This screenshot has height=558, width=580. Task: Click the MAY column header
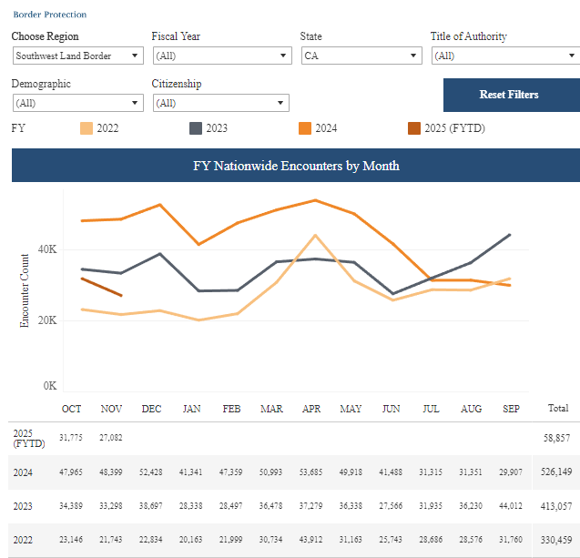tap(351, 409)
